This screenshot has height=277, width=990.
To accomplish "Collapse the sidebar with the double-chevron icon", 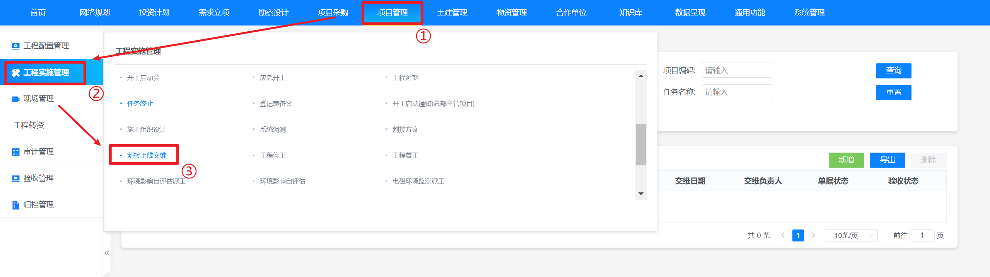I will click(107, 253).
